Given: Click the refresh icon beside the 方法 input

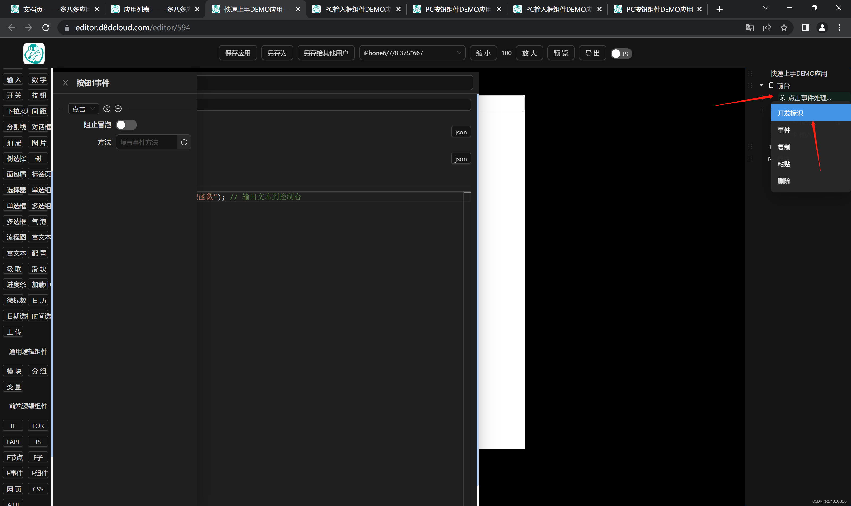Looking at the screenshot, I should tap(184, 142).
